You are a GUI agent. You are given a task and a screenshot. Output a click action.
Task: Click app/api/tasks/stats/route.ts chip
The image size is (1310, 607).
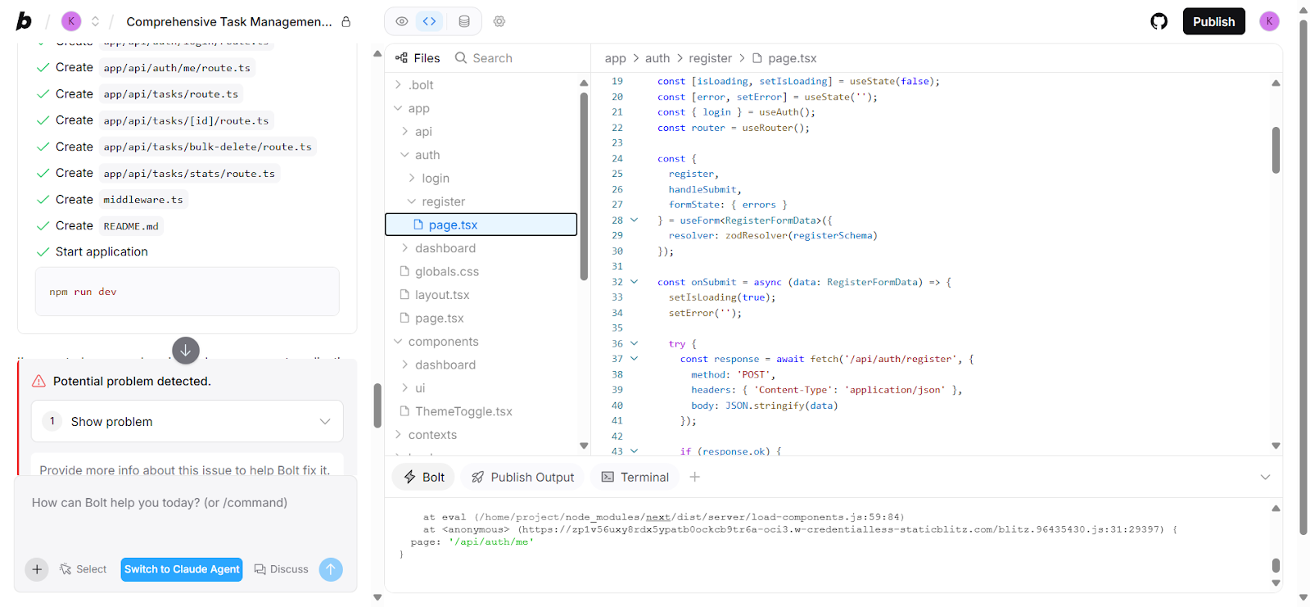click(x=189, y=174)
